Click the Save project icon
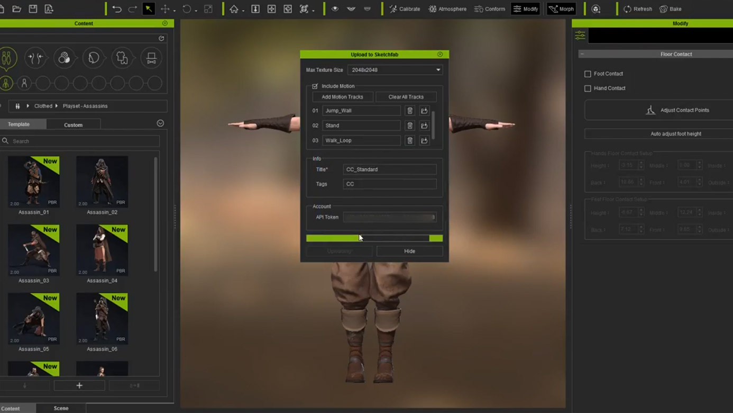This screenshot has width=733, height=413. (x=33, y=9)
